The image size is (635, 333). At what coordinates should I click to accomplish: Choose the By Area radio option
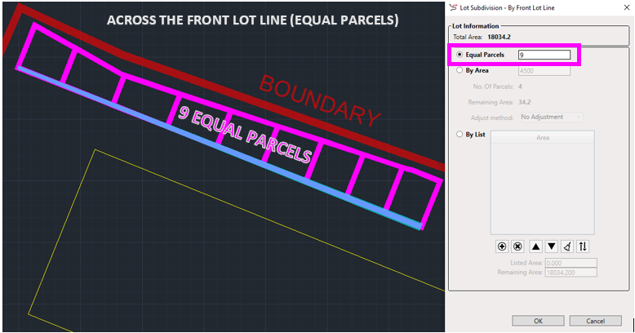460,71
